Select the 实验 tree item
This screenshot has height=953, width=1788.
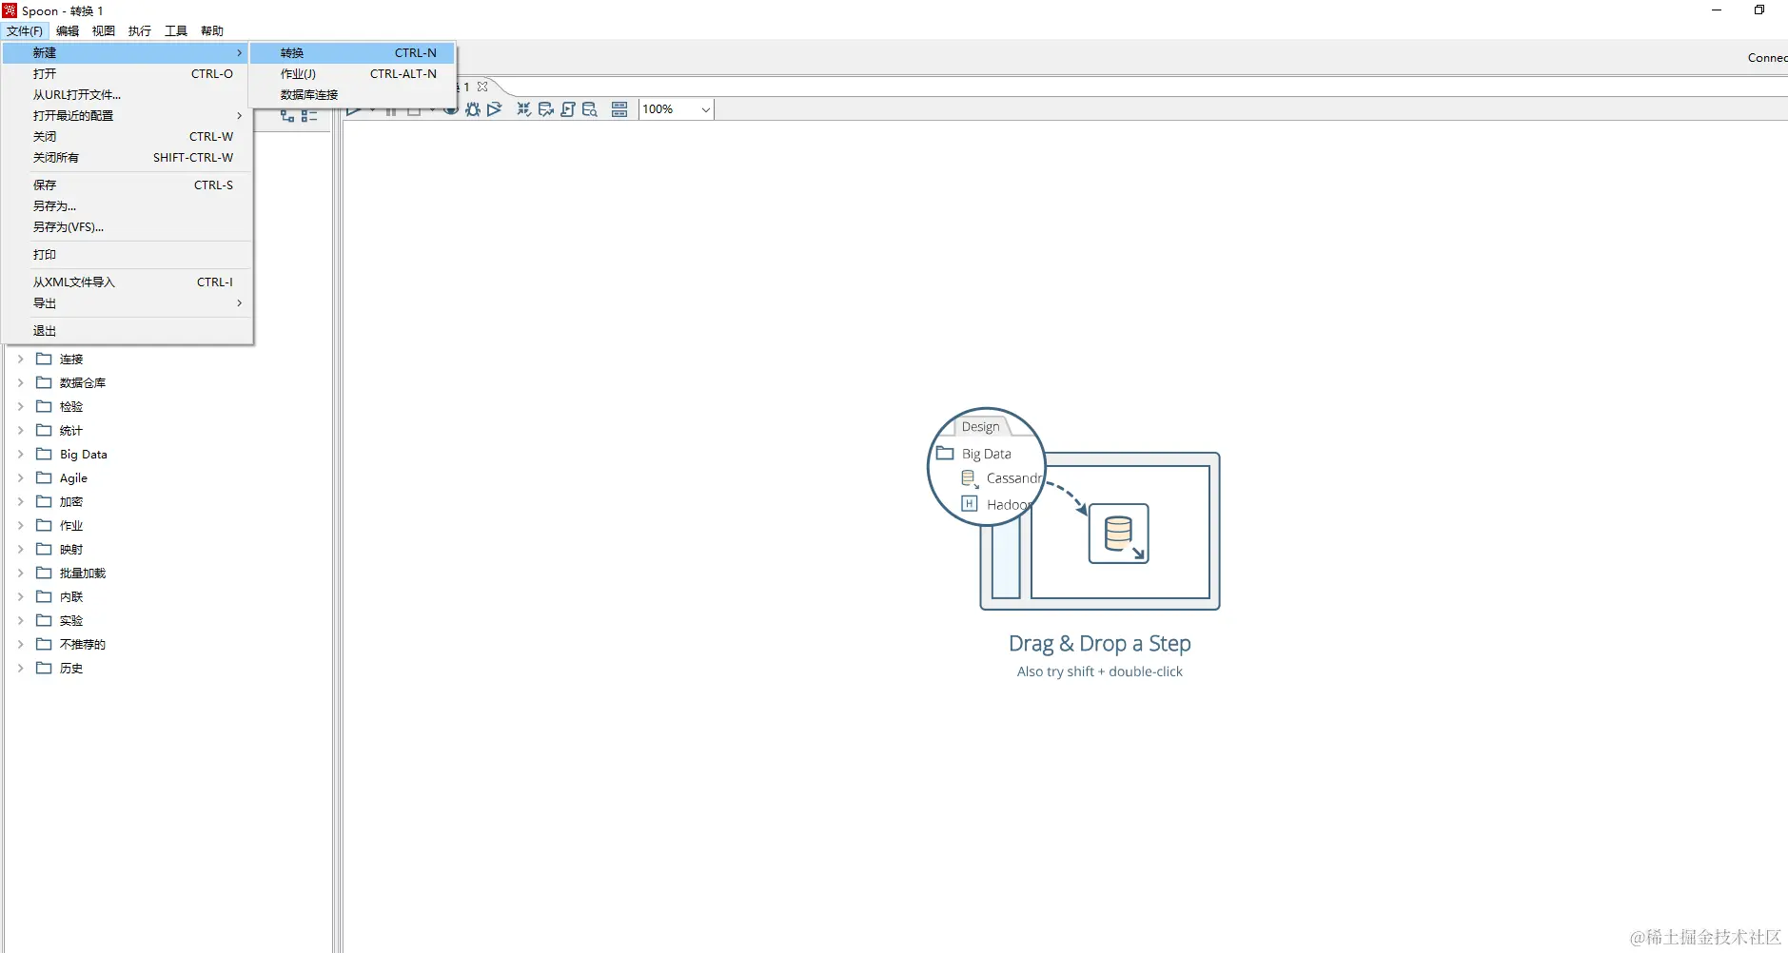pos(71,621)
